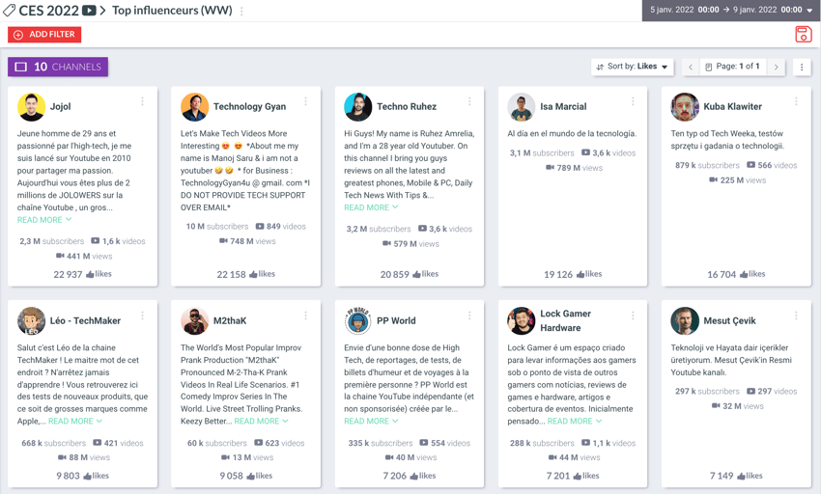Image resolution: width=821 pixels, height=494 pixels.
Task: Click the PP World profile avatar
Action: (358, 320)
